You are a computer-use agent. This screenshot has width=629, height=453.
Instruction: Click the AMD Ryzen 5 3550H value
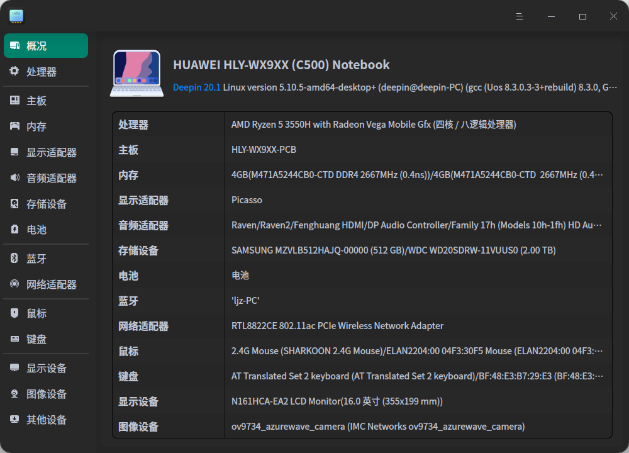(x=374, y=125)
